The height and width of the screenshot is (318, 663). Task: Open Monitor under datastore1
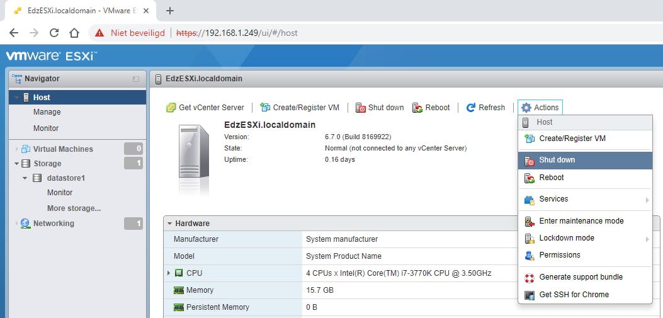tap(60, 193)
